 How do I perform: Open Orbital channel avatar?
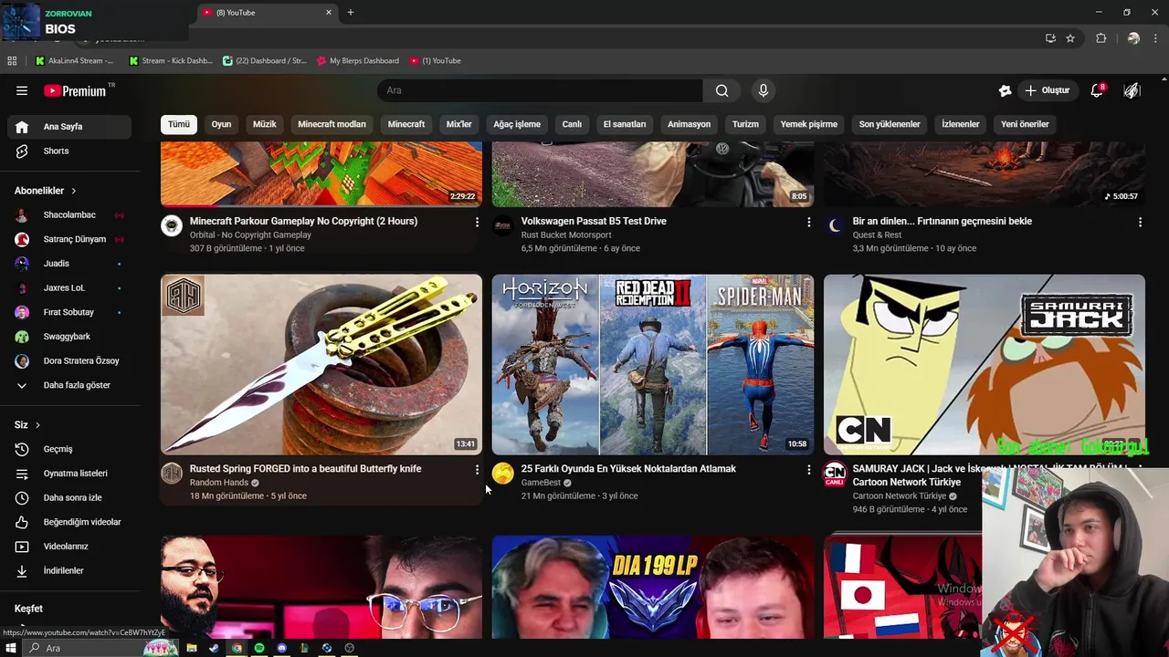172,225
